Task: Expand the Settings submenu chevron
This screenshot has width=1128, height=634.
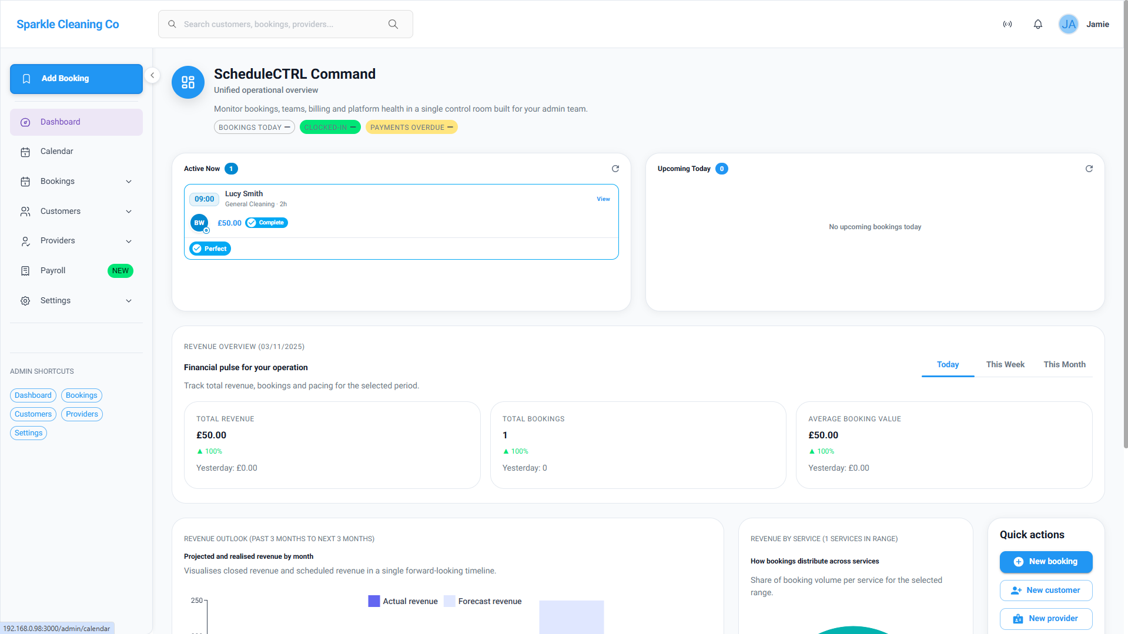Action: point(129,301)
